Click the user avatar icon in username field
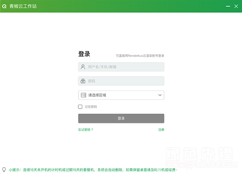The height and width of the screenshot is (174, 242). (83, 67)
